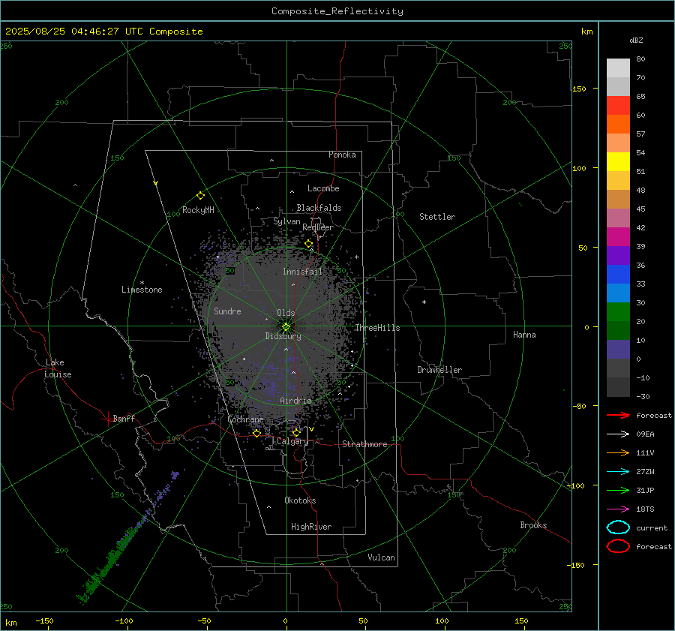Select the white plus marker west of Hanna
Image resolution: width=675 pixels, height=631 pixels.
tap(424, 302)
